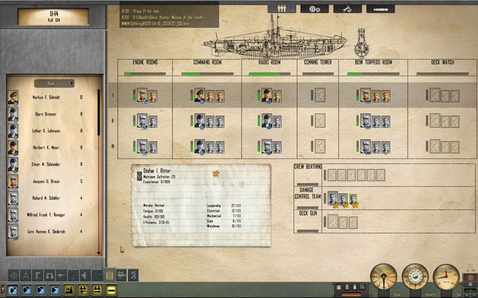Image resolution: width=478 pixels, height=298 pixels.
Task: Click the yellow crew-on-deck order icon
Action: (83, 290)
